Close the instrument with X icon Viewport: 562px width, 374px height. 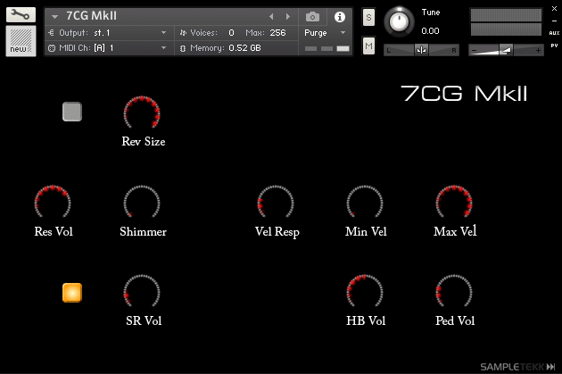554,8
